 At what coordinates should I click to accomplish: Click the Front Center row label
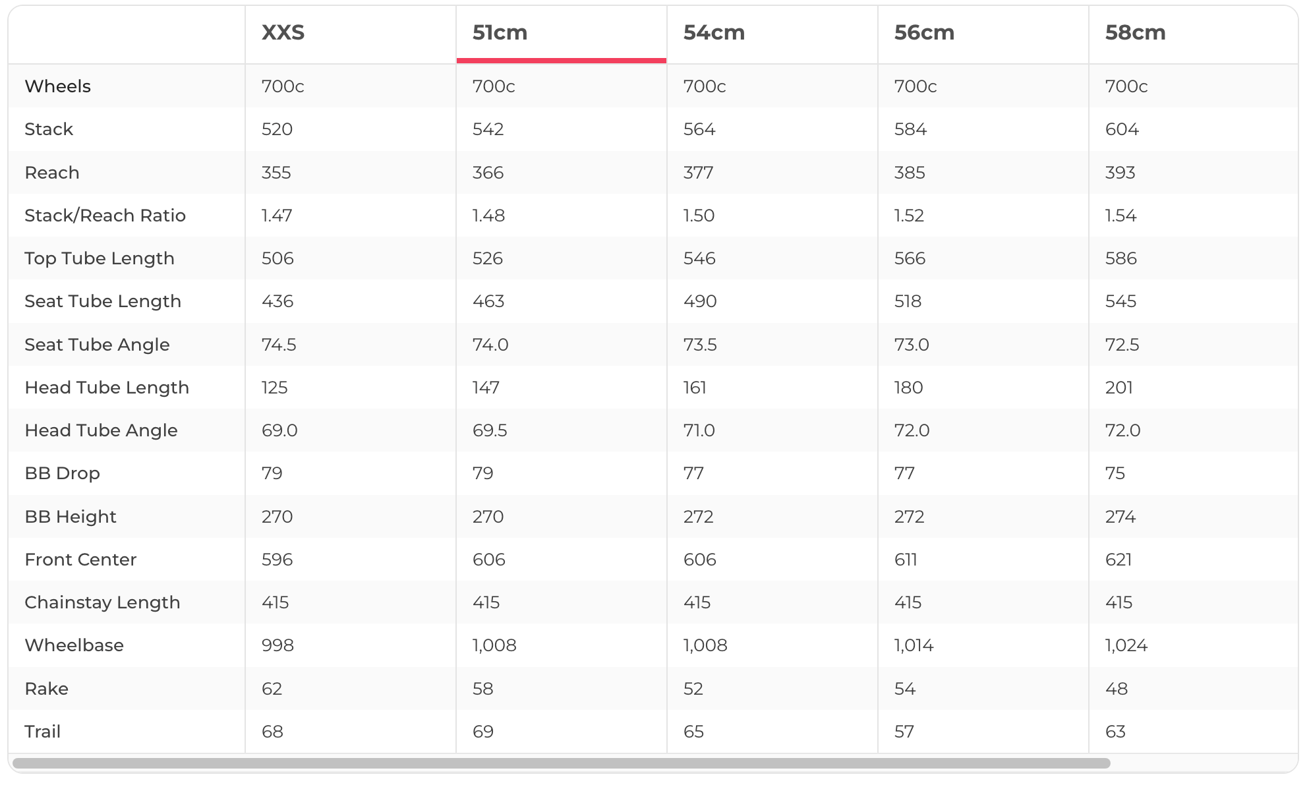tap(80, 560)
